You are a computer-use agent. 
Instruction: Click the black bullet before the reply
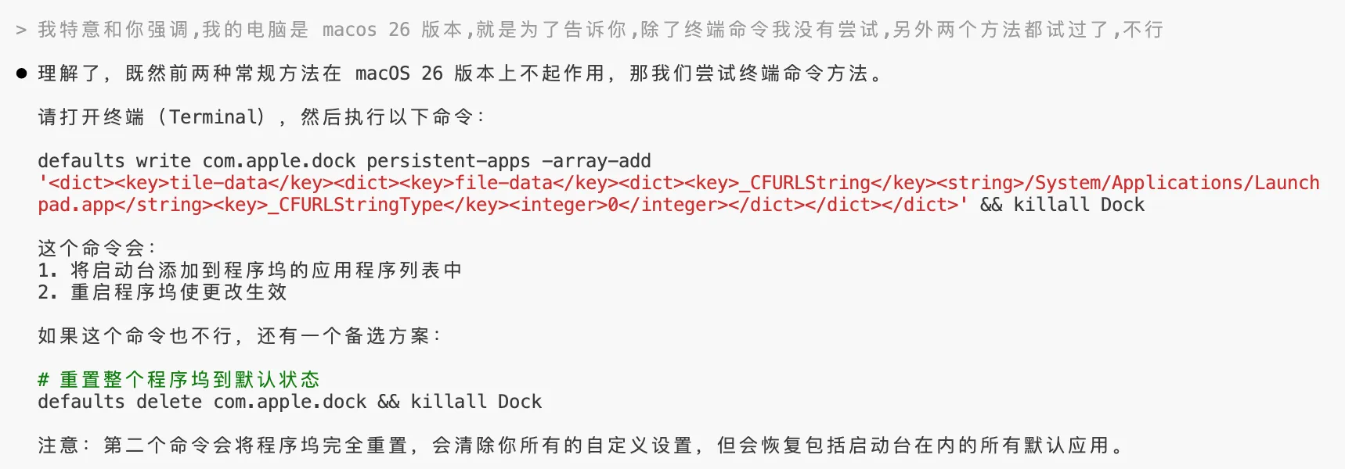pos(22,73)
